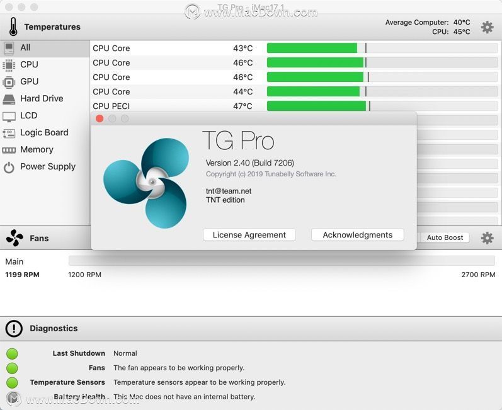Open fan settings gear beside Auto Boost

[x=487, y=238]
